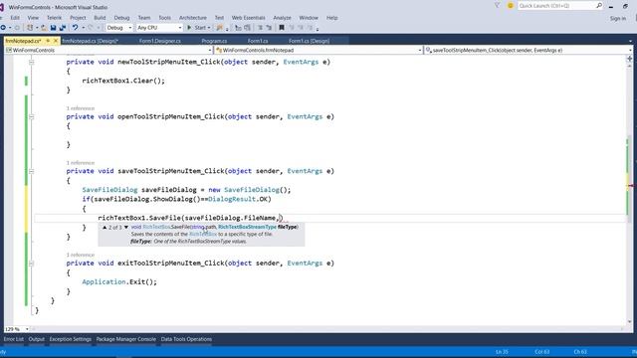Open the Build menu
This screenshot has height=358, width=637.
pos(100,18)
